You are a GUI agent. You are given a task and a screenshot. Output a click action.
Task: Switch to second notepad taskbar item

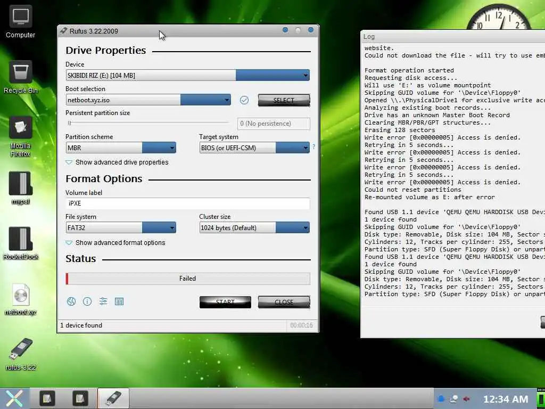coord(80,398)
